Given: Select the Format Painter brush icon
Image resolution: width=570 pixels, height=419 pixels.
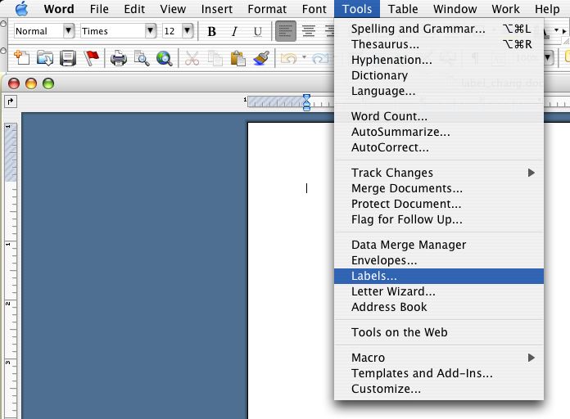Looking at the screenshot, I should point(261,58).
